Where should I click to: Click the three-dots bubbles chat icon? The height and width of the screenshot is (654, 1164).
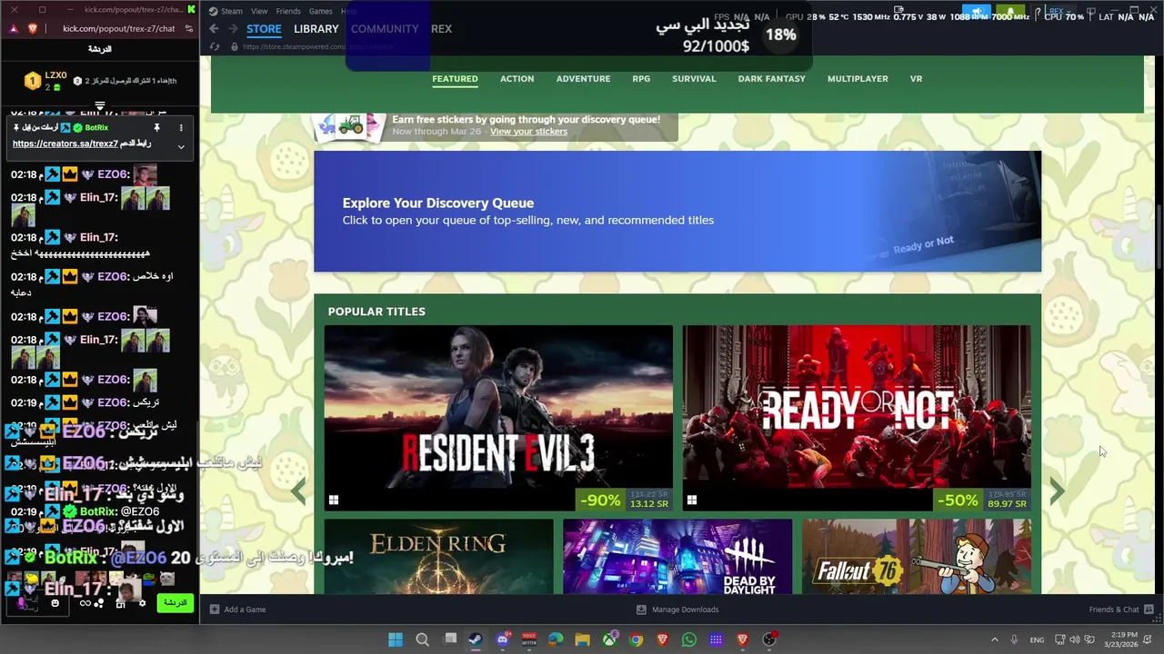97,603
